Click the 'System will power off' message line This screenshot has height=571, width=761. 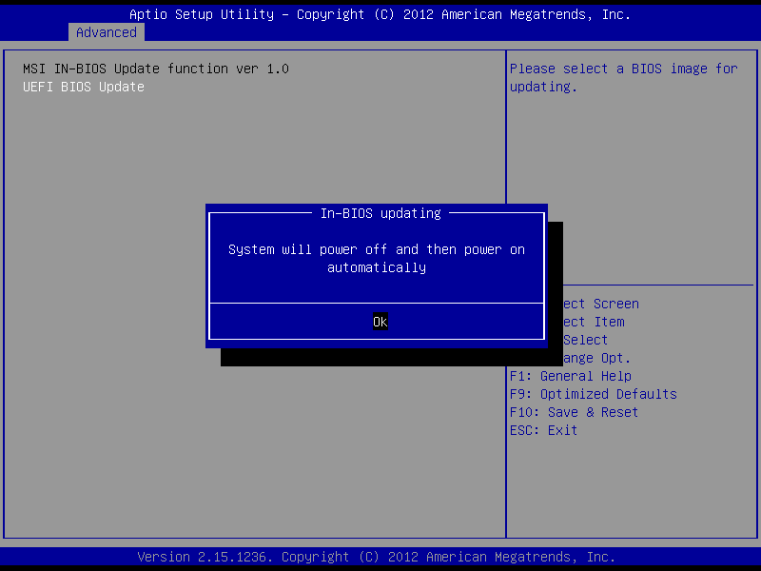coord(377,249)
